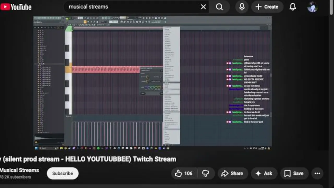This screenshot has width=334, height=188.
Task: Go to the YouTube home logo
Action: click(x=16, y=7)
